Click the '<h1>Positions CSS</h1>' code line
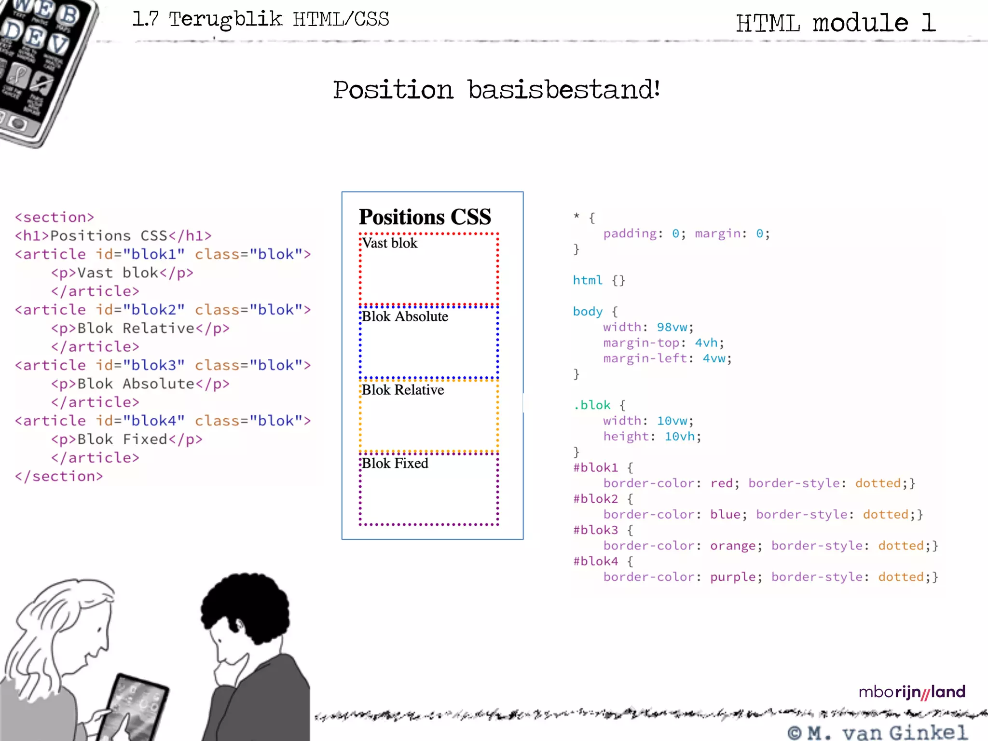The height and width of the screenshot is (741, 988). tap(113, 235)
